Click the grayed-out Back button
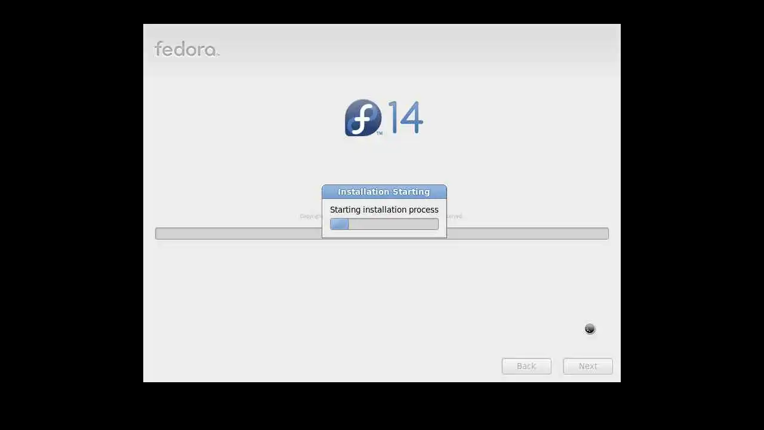Viewport: 764px width, 430px height. [526, 366]
